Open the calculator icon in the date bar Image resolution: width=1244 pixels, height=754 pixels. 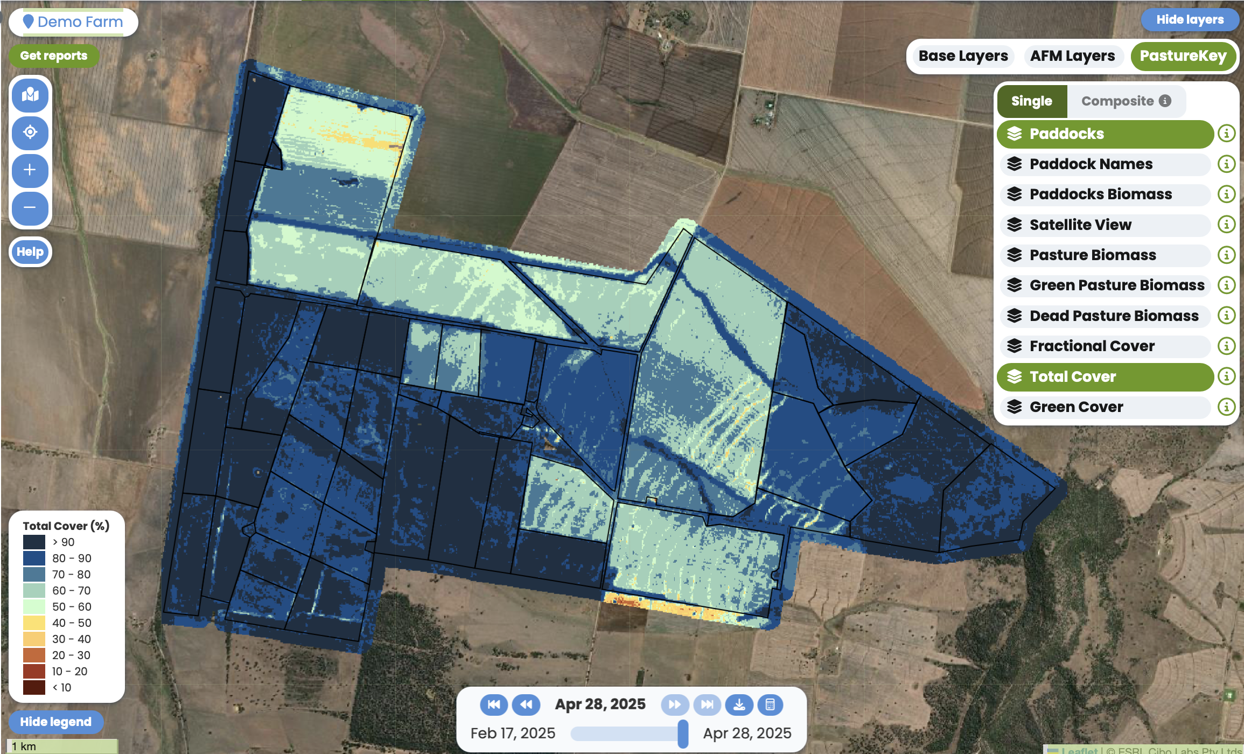[x=770, y=704]
